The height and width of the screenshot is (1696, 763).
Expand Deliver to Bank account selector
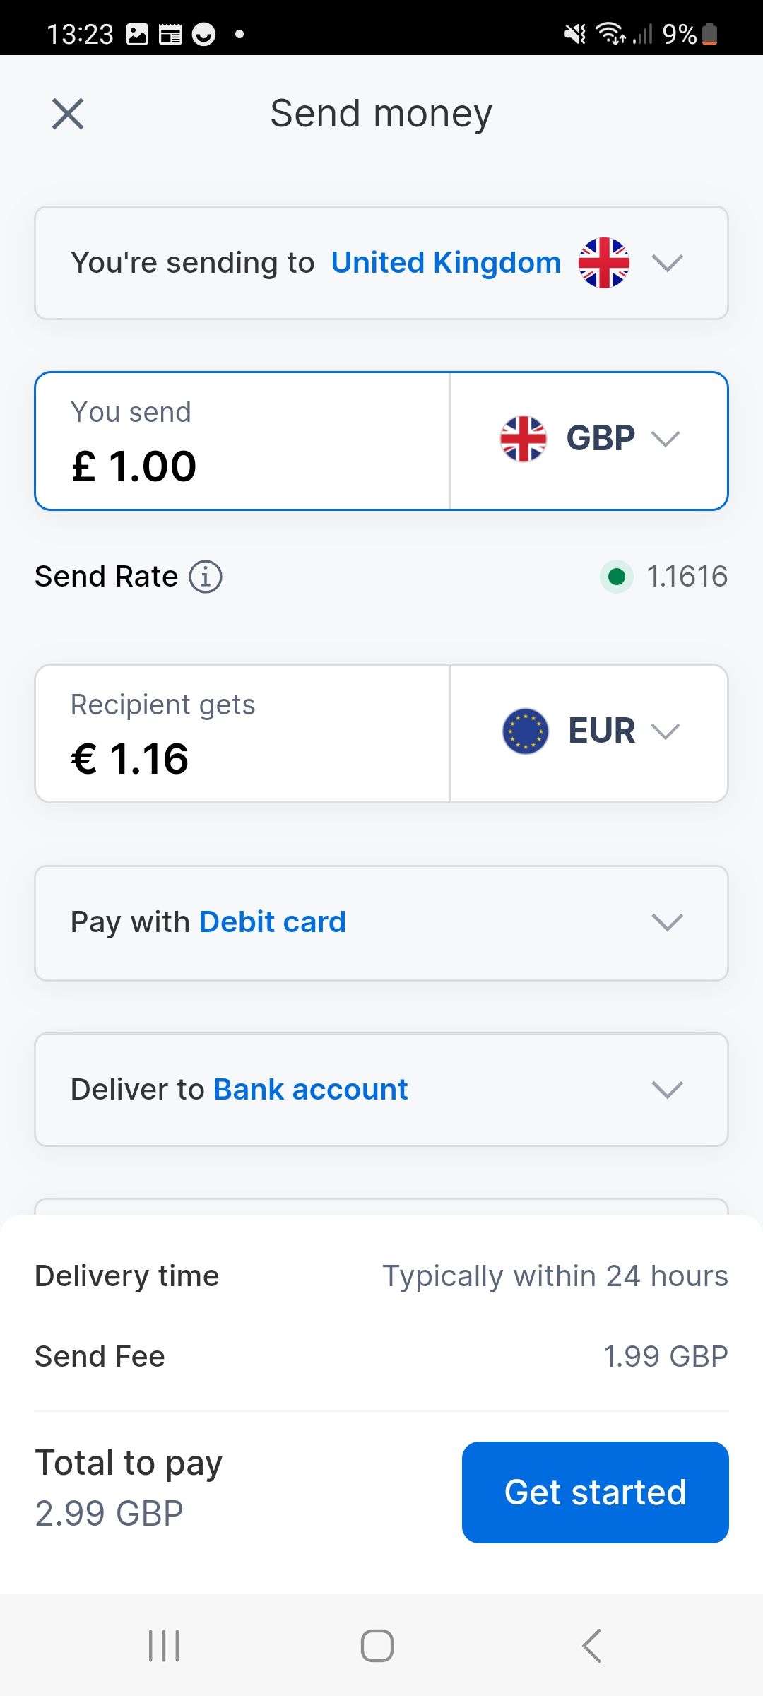tap(667, 1089)
